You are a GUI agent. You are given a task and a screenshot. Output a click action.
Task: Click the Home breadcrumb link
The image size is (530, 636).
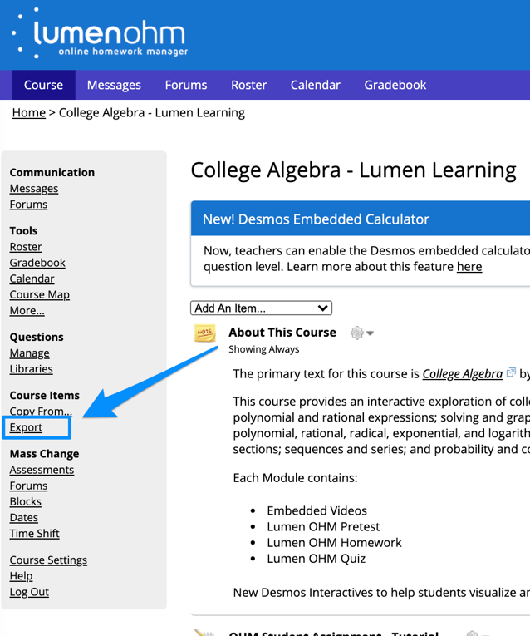[28, 112]
